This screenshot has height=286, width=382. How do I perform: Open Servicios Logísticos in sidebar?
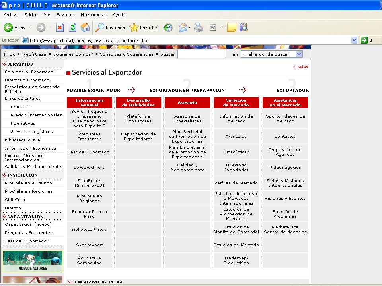[32, 131]
